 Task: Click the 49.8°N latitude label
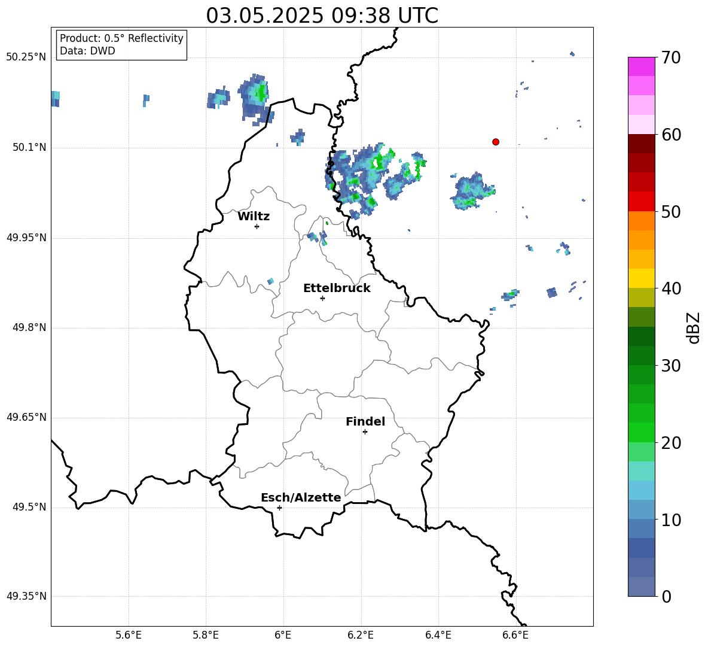coord(29,327)
